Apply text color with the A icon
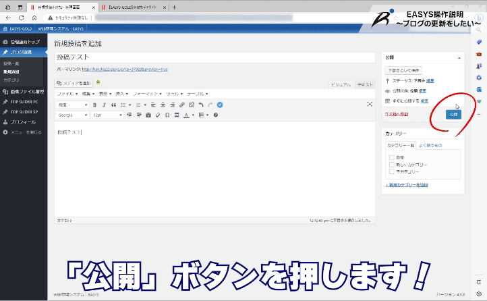 (x=186, y=115)
